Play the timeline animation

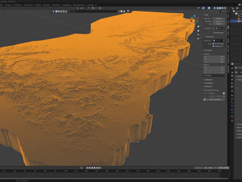click(x=95, y=168)
